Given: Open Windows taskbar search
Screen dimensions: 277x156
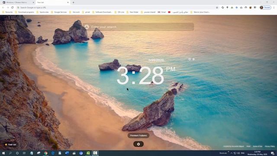Looking at the screenshot, I should click(10, 153).
